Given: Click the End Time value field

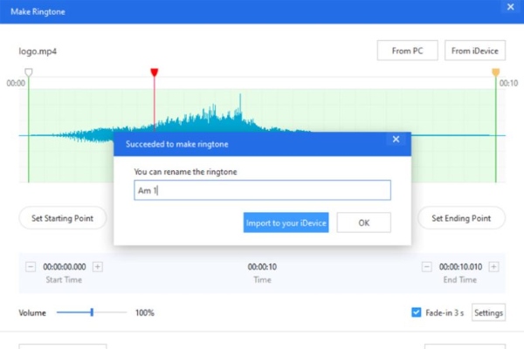Looking at the screenshot, I should tap(459, 267).
